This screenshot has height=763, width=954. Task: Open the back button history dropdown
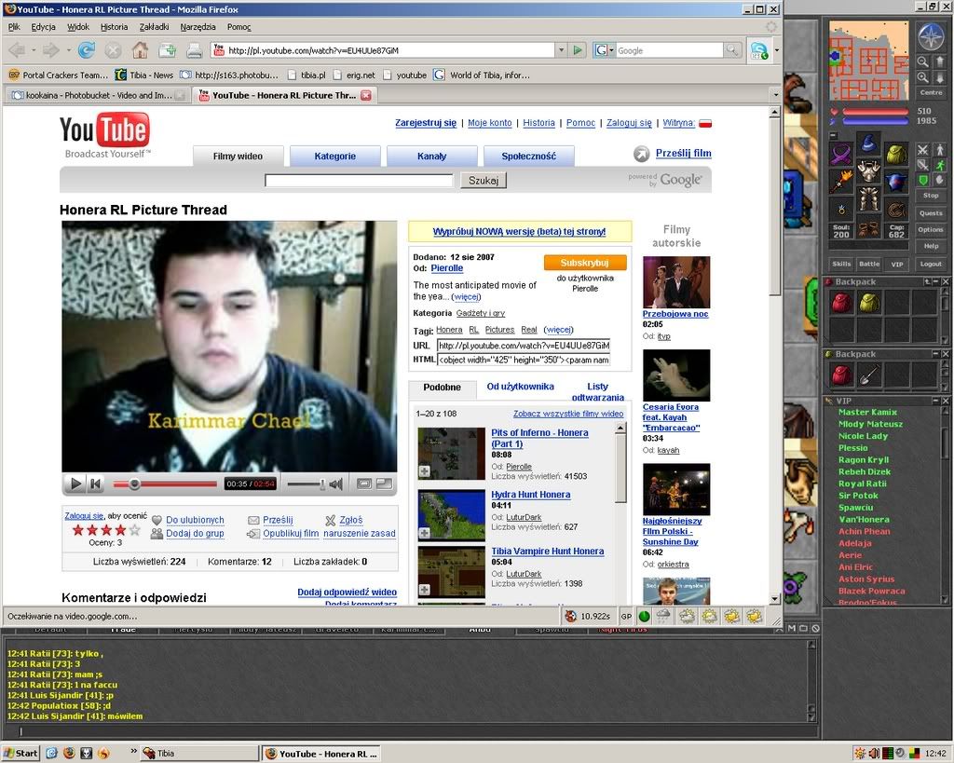click(34, 50)
